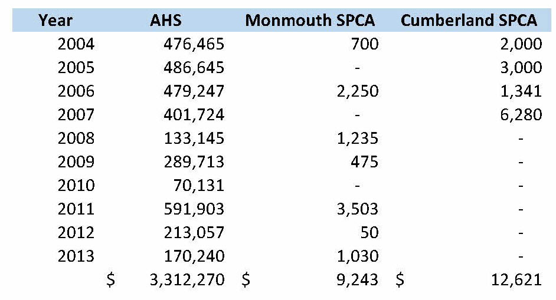Click the Monmouth SPCA column header

coord(310,20)
